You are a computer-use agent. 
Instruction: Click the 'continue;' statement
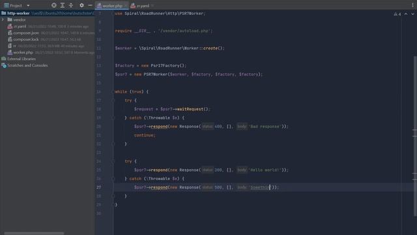click(x=145, y=135)
